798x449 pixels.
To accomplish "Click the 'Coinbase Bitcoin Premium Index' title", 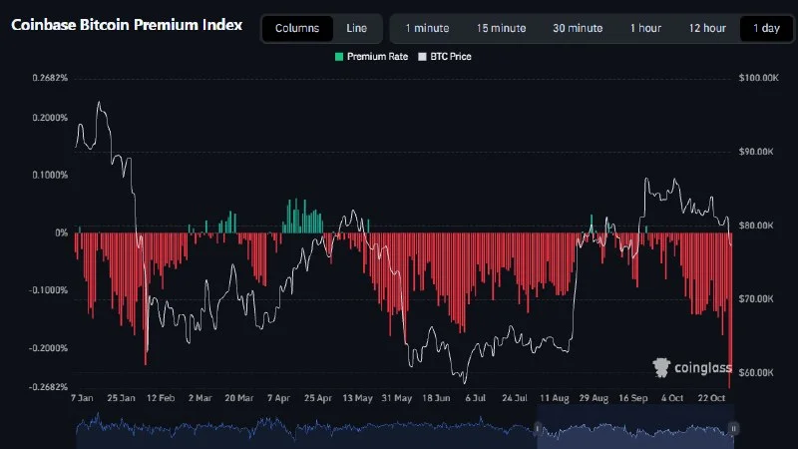I will (x=127, y=25).
